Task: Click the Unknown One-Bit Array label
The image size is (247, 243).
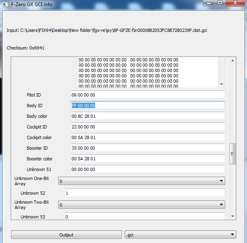Action: point(32,181)
